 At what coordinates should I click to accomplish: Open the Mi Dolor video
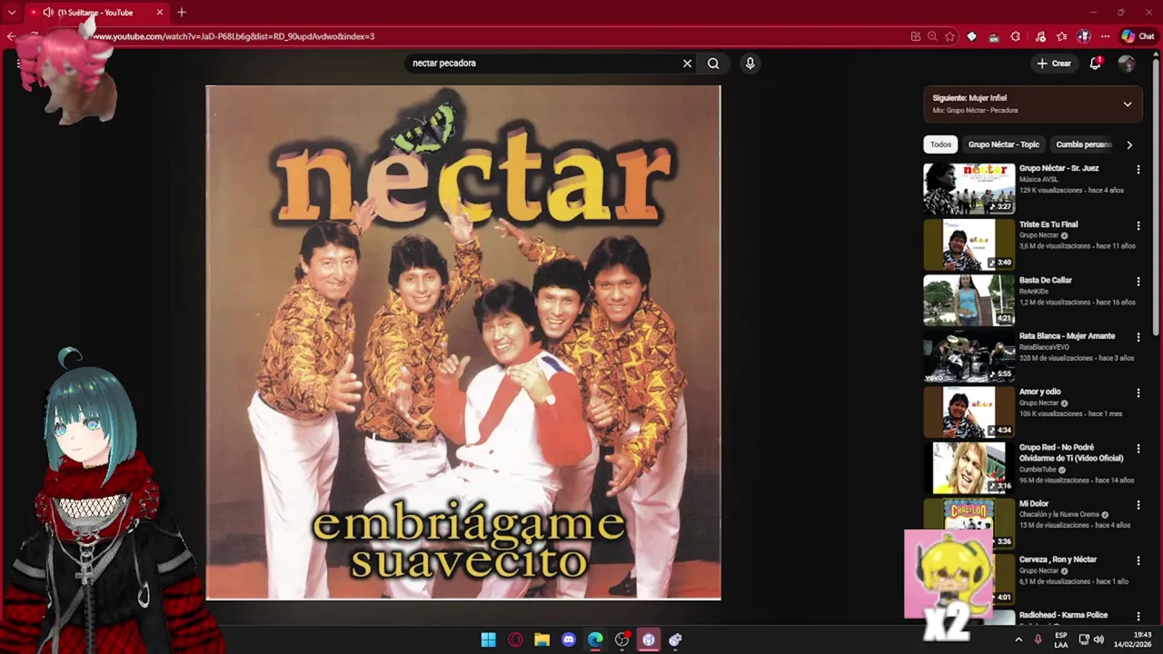969,523
